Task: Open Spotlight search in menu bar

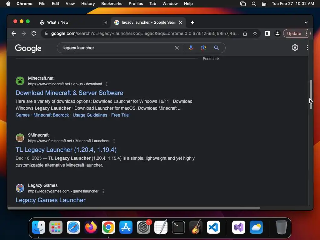Action: coord(254,4)
